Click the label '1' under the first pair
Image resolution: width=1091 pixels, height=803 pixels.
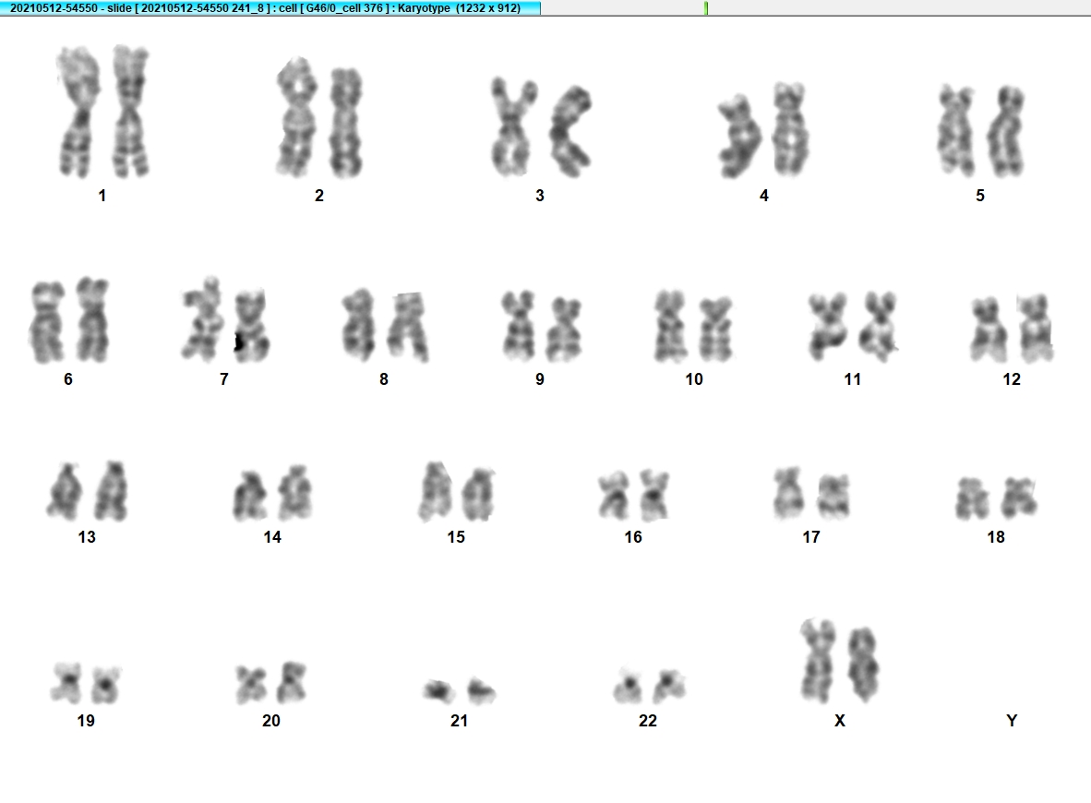tap(102, 196)
